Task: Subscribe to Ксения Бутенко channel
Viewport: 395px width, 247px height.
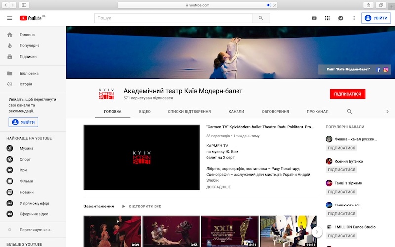Action: pos(341,170)
